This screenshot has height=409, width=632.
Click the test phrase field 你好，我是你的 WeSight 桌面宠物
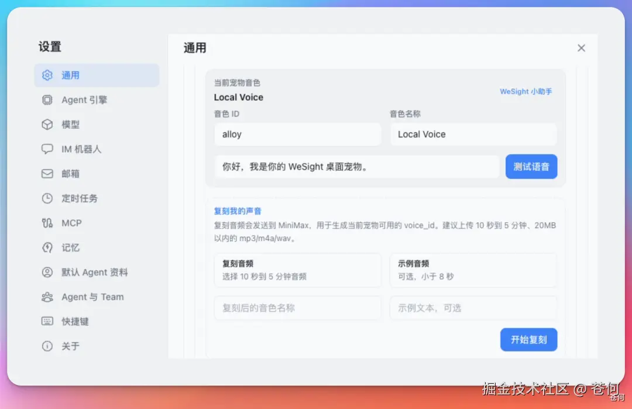pos(357,166)
